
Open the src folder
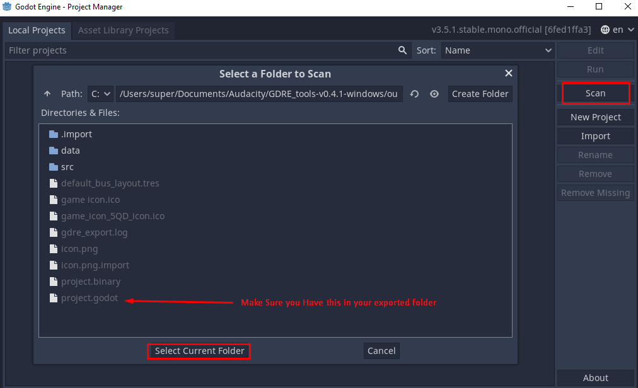(x=67, y=167)
